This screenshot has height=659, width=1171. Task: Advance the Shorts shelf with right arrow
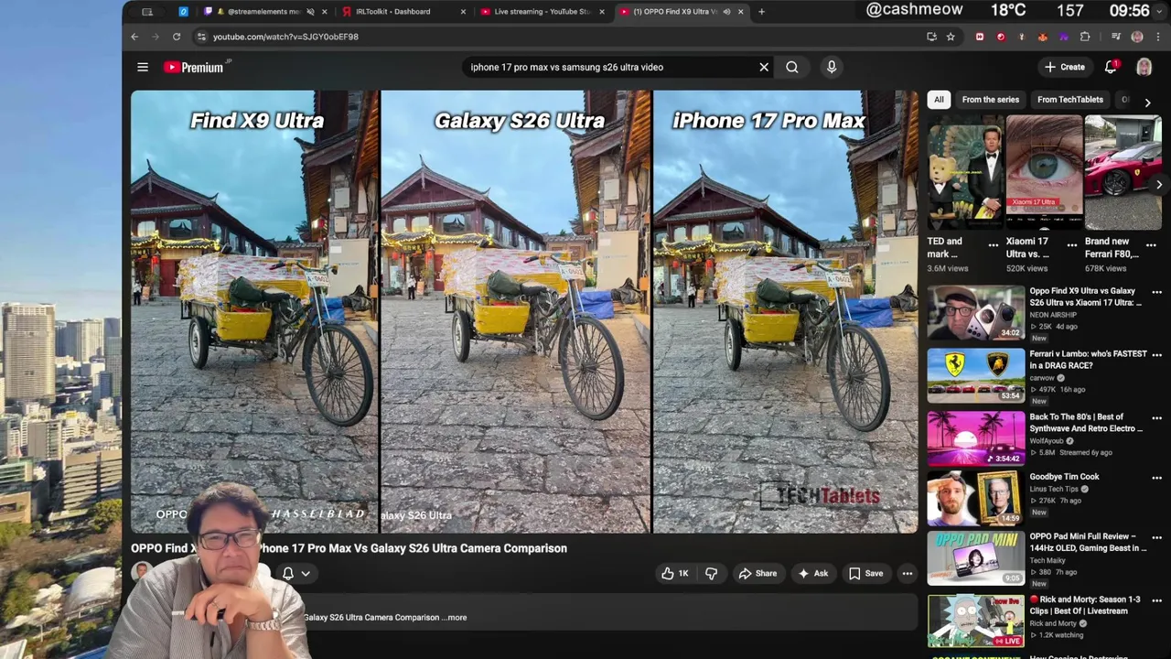(1159, 184)
